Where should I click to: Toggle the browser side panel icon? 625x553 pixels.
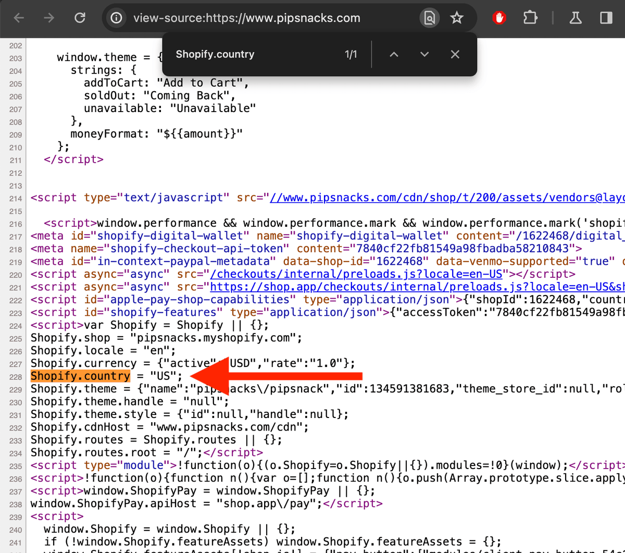pyautogui.click(x=606, y=18)
